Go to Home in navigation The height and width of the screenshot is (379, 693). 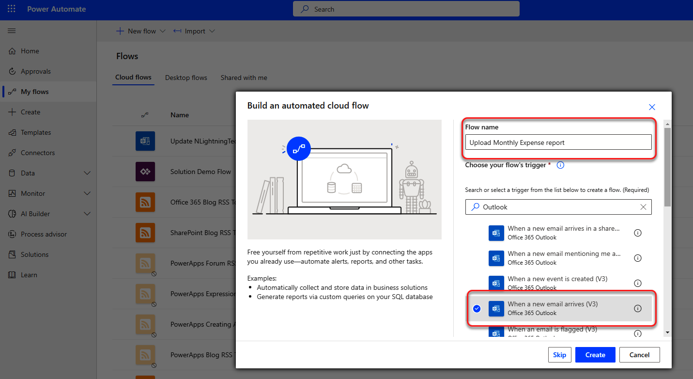[30, 51]
